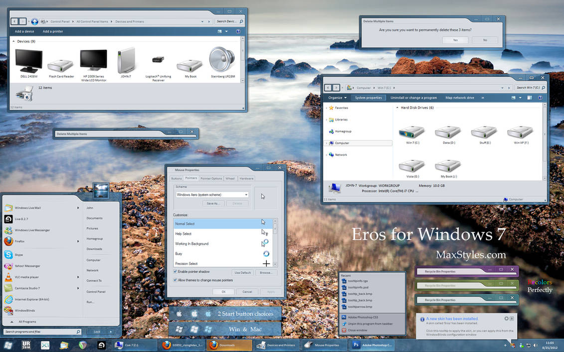Viewport: 564px width, 352px height.
Task: Click the Firefox icon in Start menu
Action: (8, 241)
